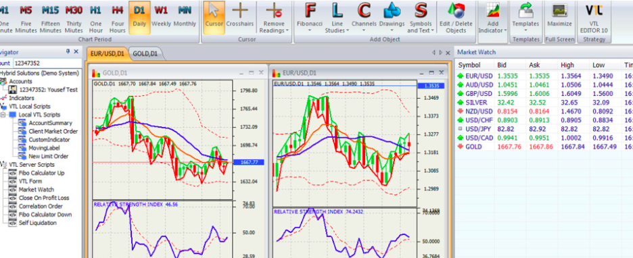Click the GOLD,D1 chart window icon

95,73
